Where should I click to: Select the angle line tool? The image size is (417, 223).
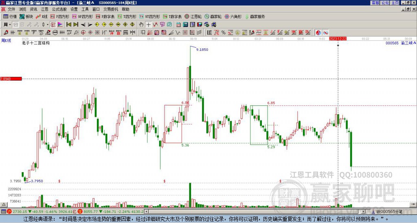[171, 33]
